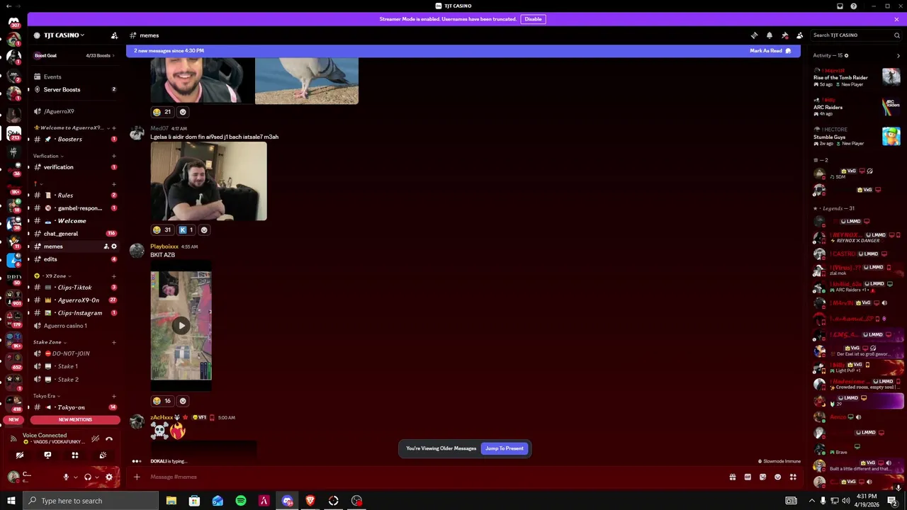Screen dimensions: 907x510
Task: Collapse the Verfication category
Action: (x=48, y=156)
